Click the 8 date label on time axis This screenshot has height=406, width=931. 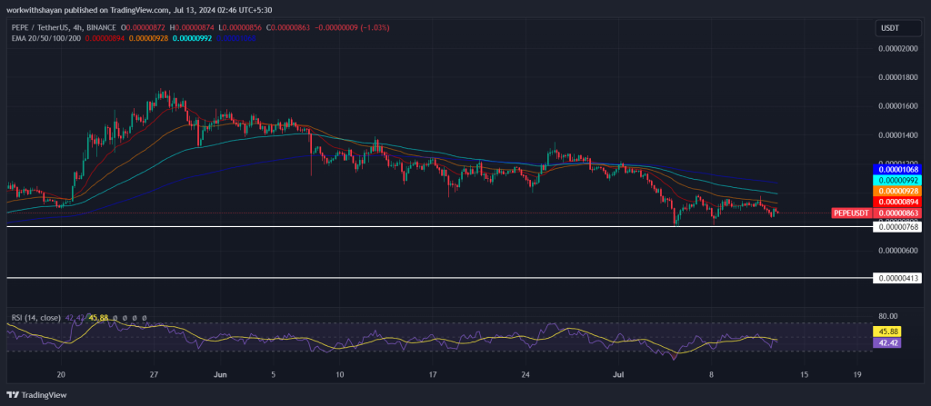point(711,375)
